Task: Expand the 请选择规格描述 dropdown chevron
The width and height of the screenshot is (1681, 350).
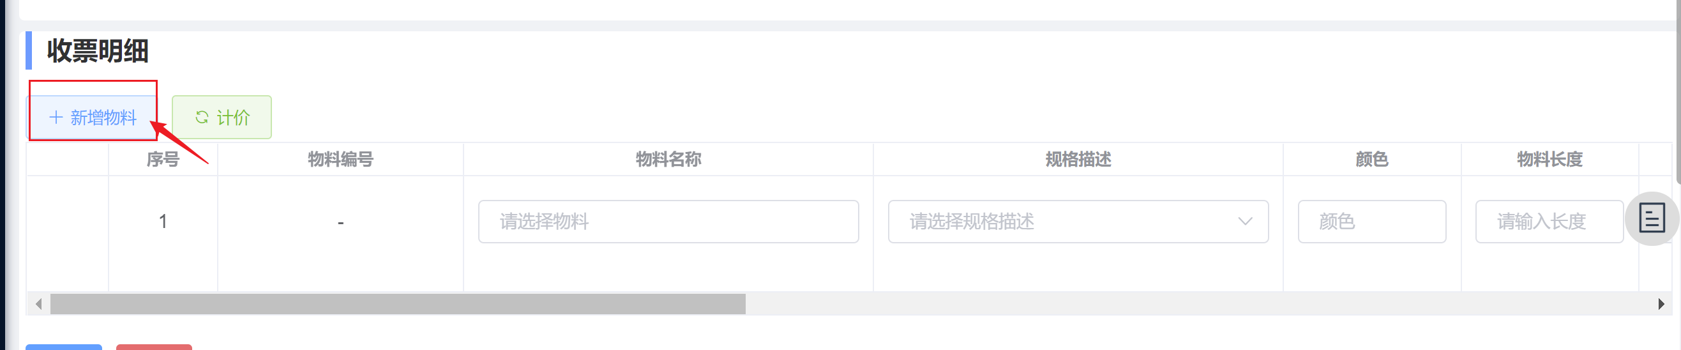Action: [x=1245, y=222]
